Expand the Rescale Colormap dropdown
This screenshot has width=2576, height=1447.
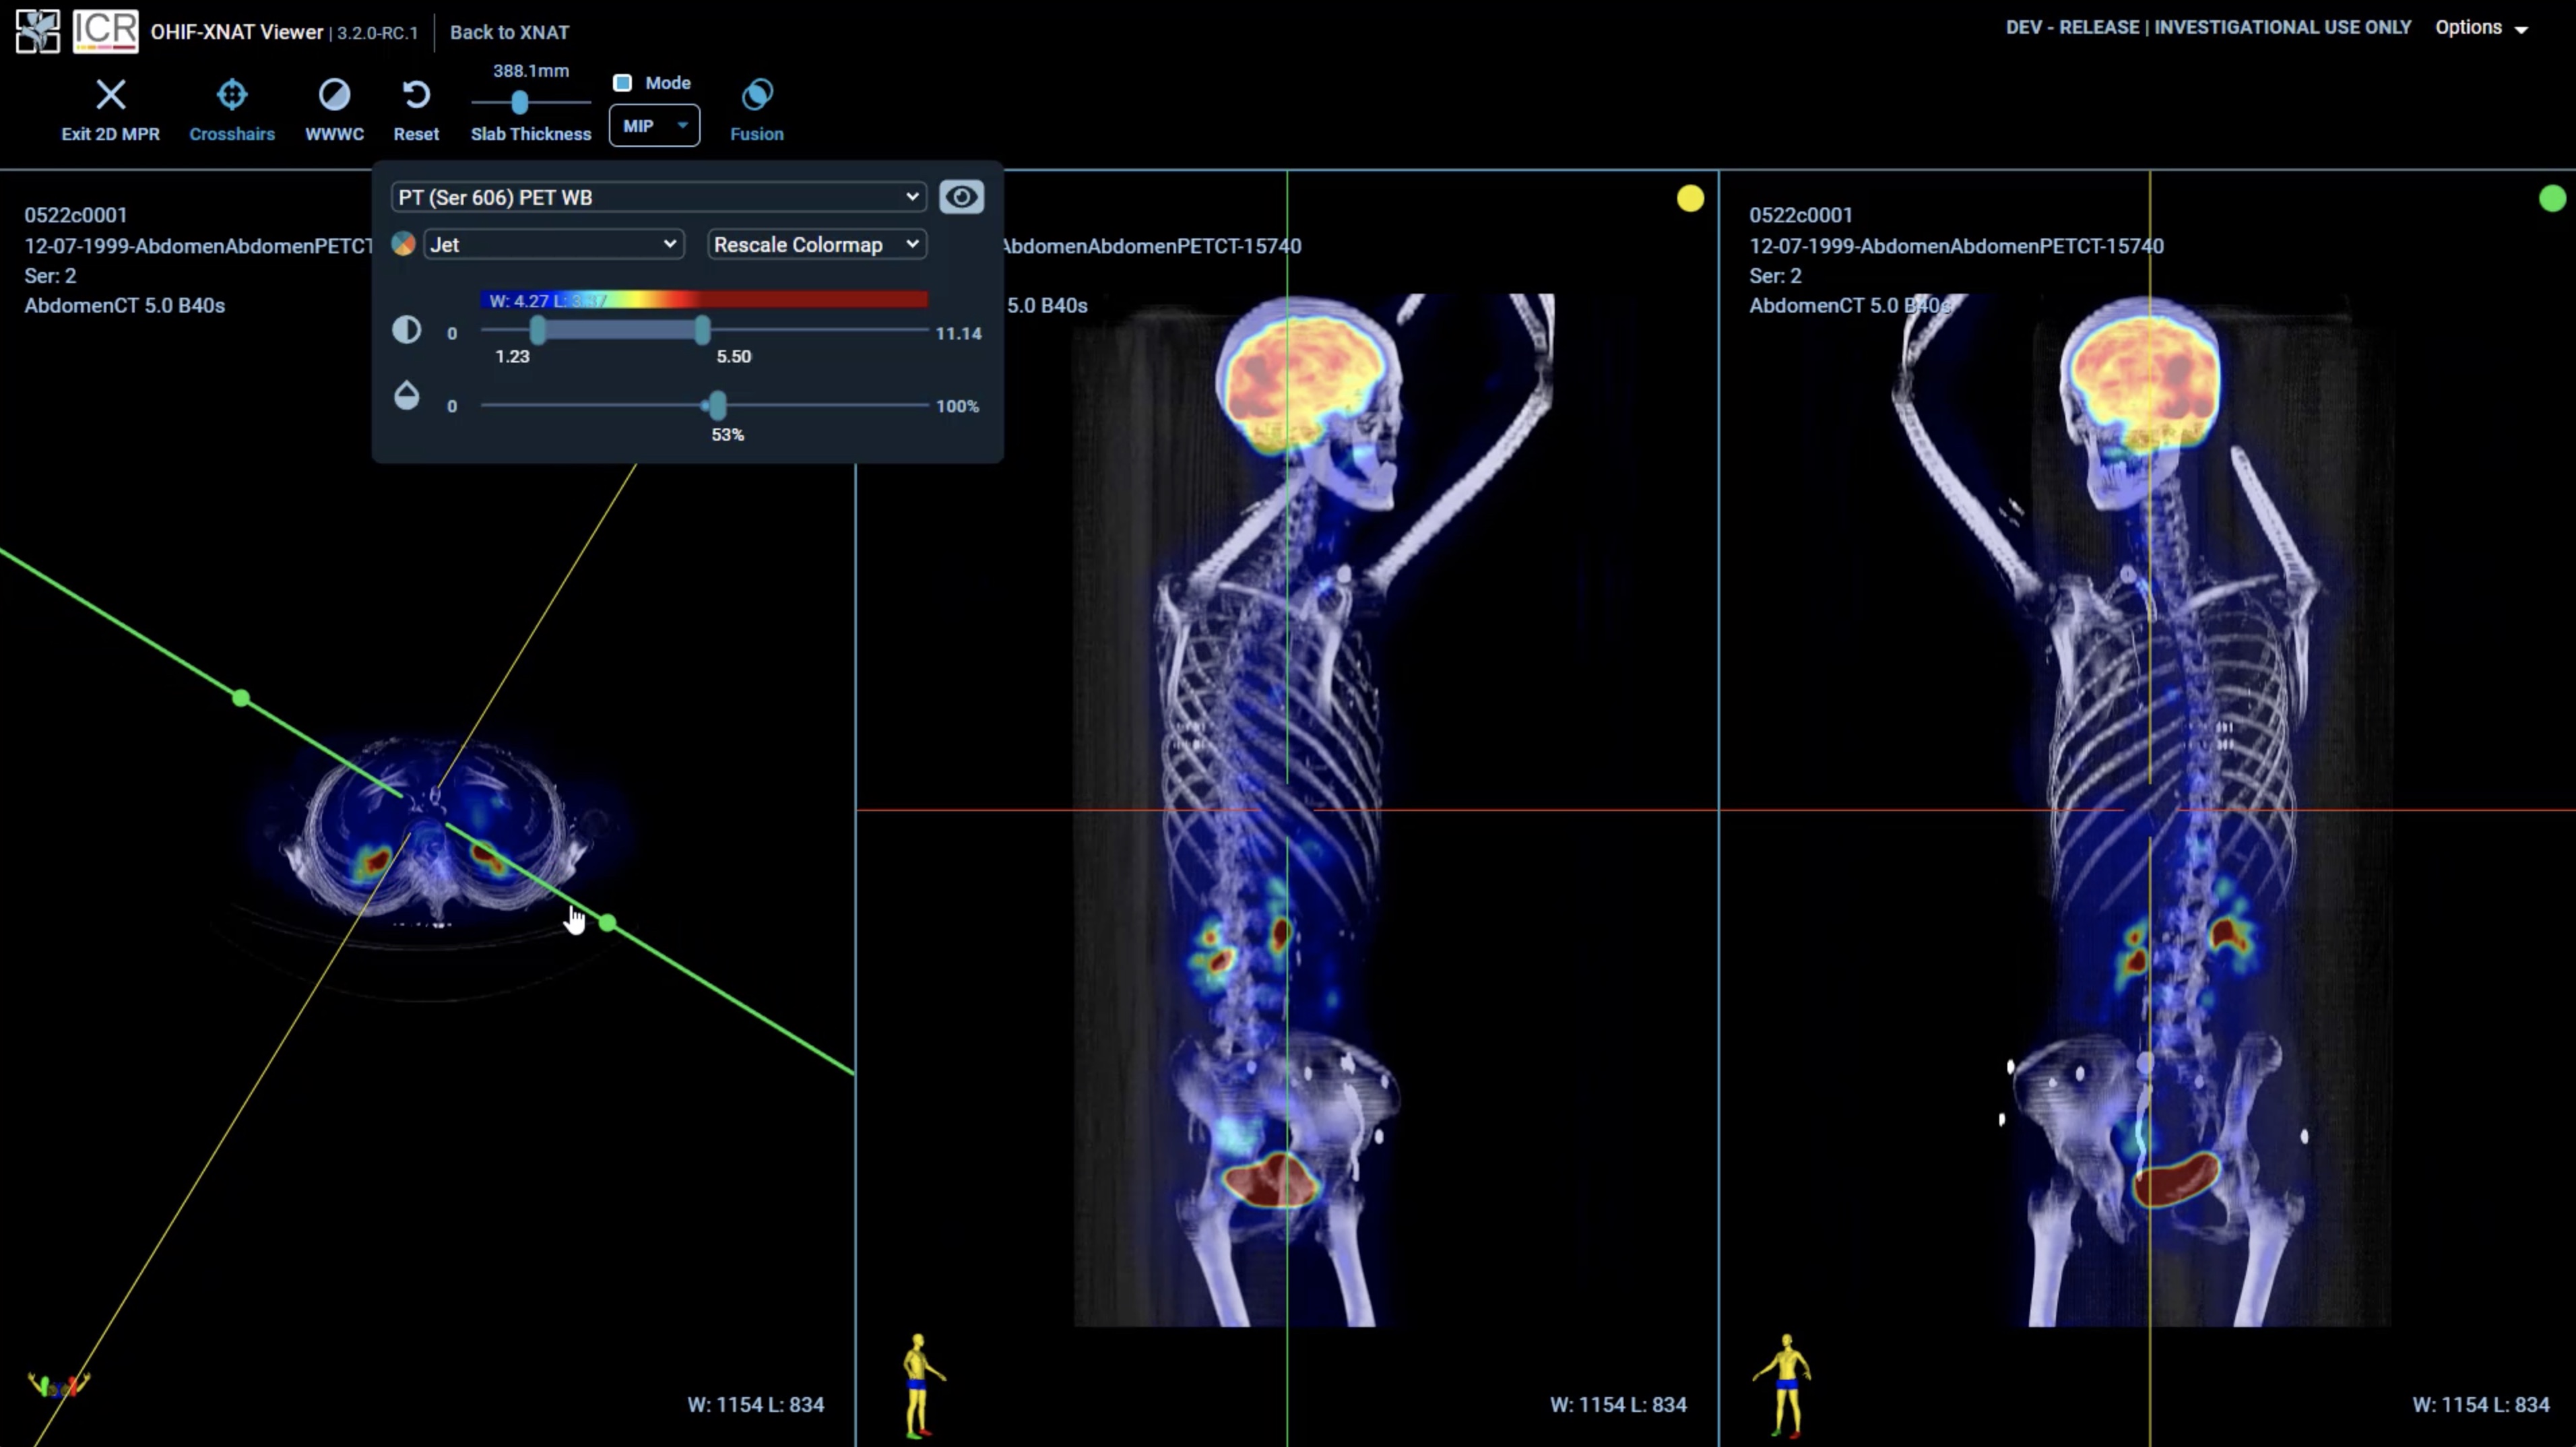816,244
